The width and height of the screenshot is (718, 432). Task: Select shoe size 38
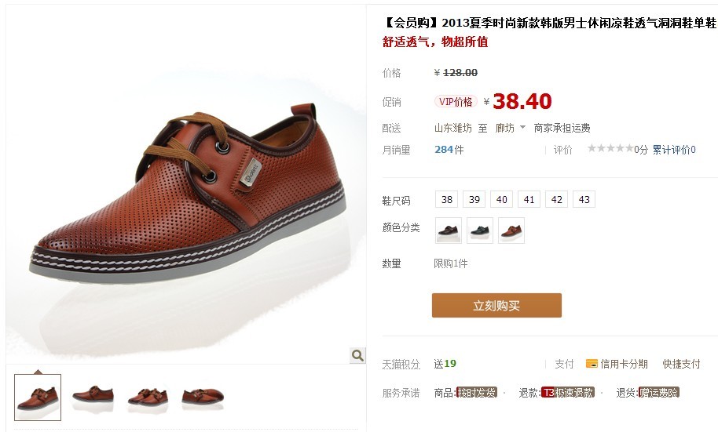click(446, 199)
